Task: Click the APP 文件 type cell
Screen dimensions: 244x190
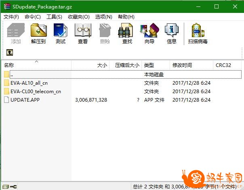Action: click(154, 100)
